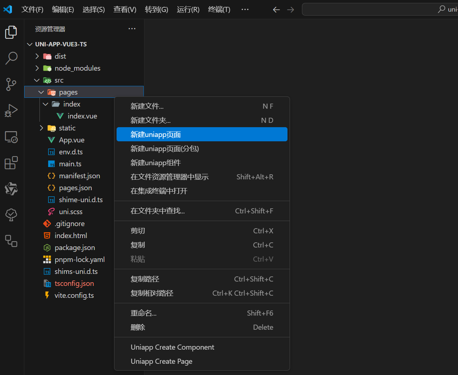The height and width of the screenshot is (375, 458).
Task: Go forward with the right arrow
Action: 290,10
